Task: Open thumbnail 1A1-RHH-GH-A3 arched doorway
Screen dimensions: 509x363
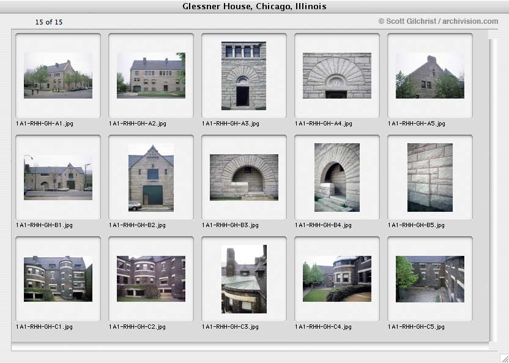Action: coord(243,76)
